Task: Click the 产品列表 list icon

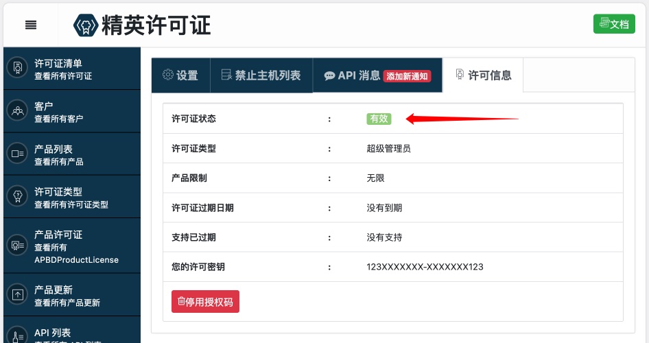Action: [17, 154]
